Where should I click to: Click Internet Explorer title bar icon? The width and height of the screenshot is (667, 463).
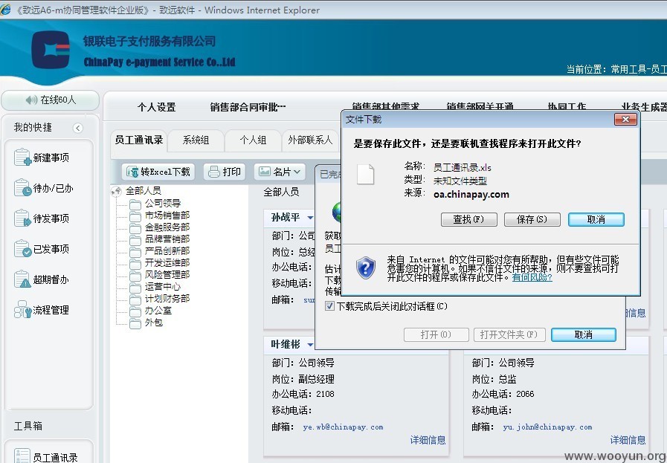(x=5, y=10)
